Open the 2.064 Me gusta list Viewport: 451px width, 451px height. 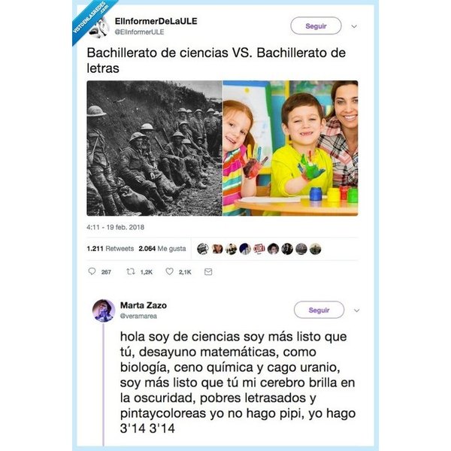click(x=162, y=249)
